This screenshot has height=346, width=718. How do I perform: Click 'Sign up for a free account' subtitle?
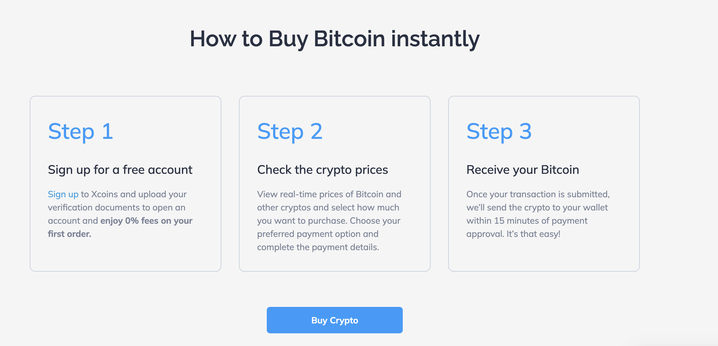pos(120,170)
